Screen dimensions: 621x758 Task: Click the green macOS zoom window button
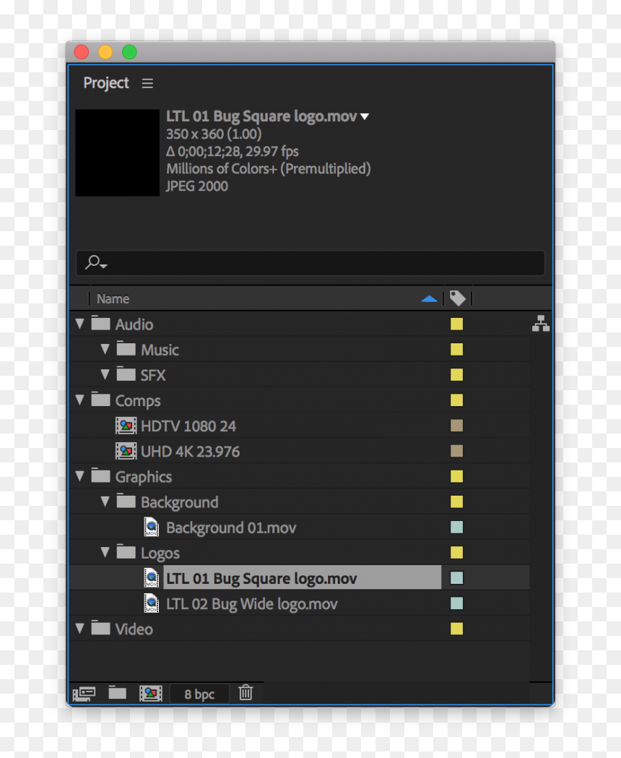[129, 52]
